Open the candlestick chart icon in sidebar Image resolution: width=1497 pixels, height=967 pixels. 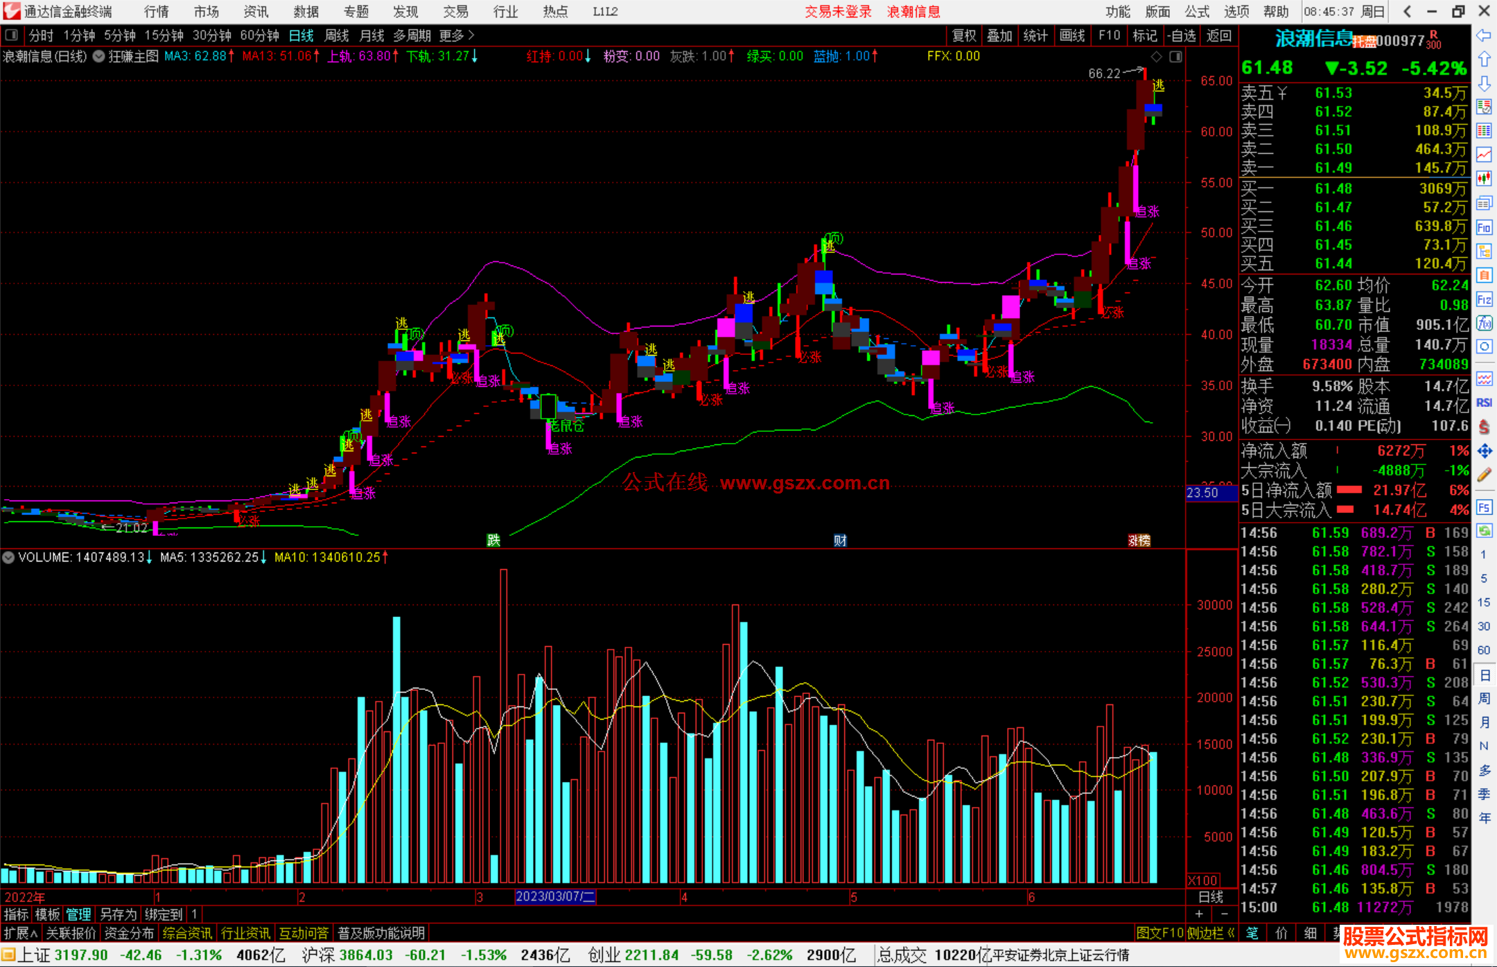point(1484,179)
